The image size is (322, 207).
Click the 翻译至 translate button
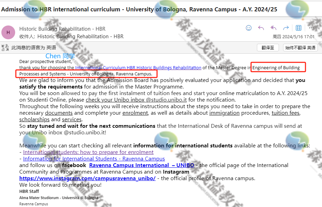coord(268,48)
